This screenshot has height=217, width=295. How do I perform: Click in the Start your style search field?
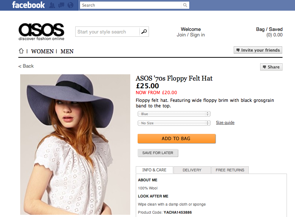[x=107, y=32]
